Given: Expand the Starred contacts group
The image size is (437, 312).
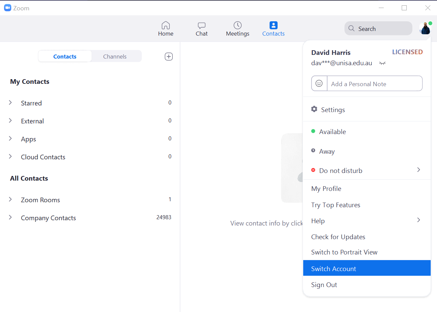Looking at the screenshot, I should click(x=10, y=103).
